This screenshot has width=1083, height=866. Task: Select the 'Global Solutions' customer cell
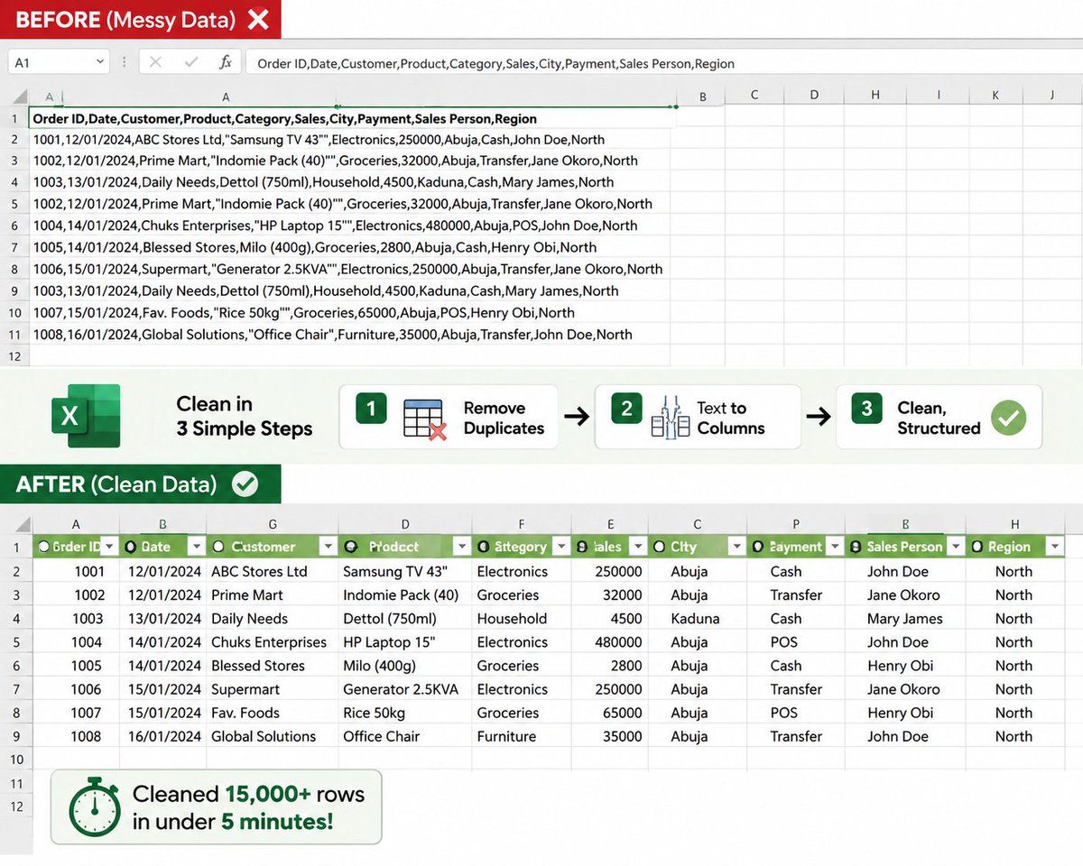273,736
